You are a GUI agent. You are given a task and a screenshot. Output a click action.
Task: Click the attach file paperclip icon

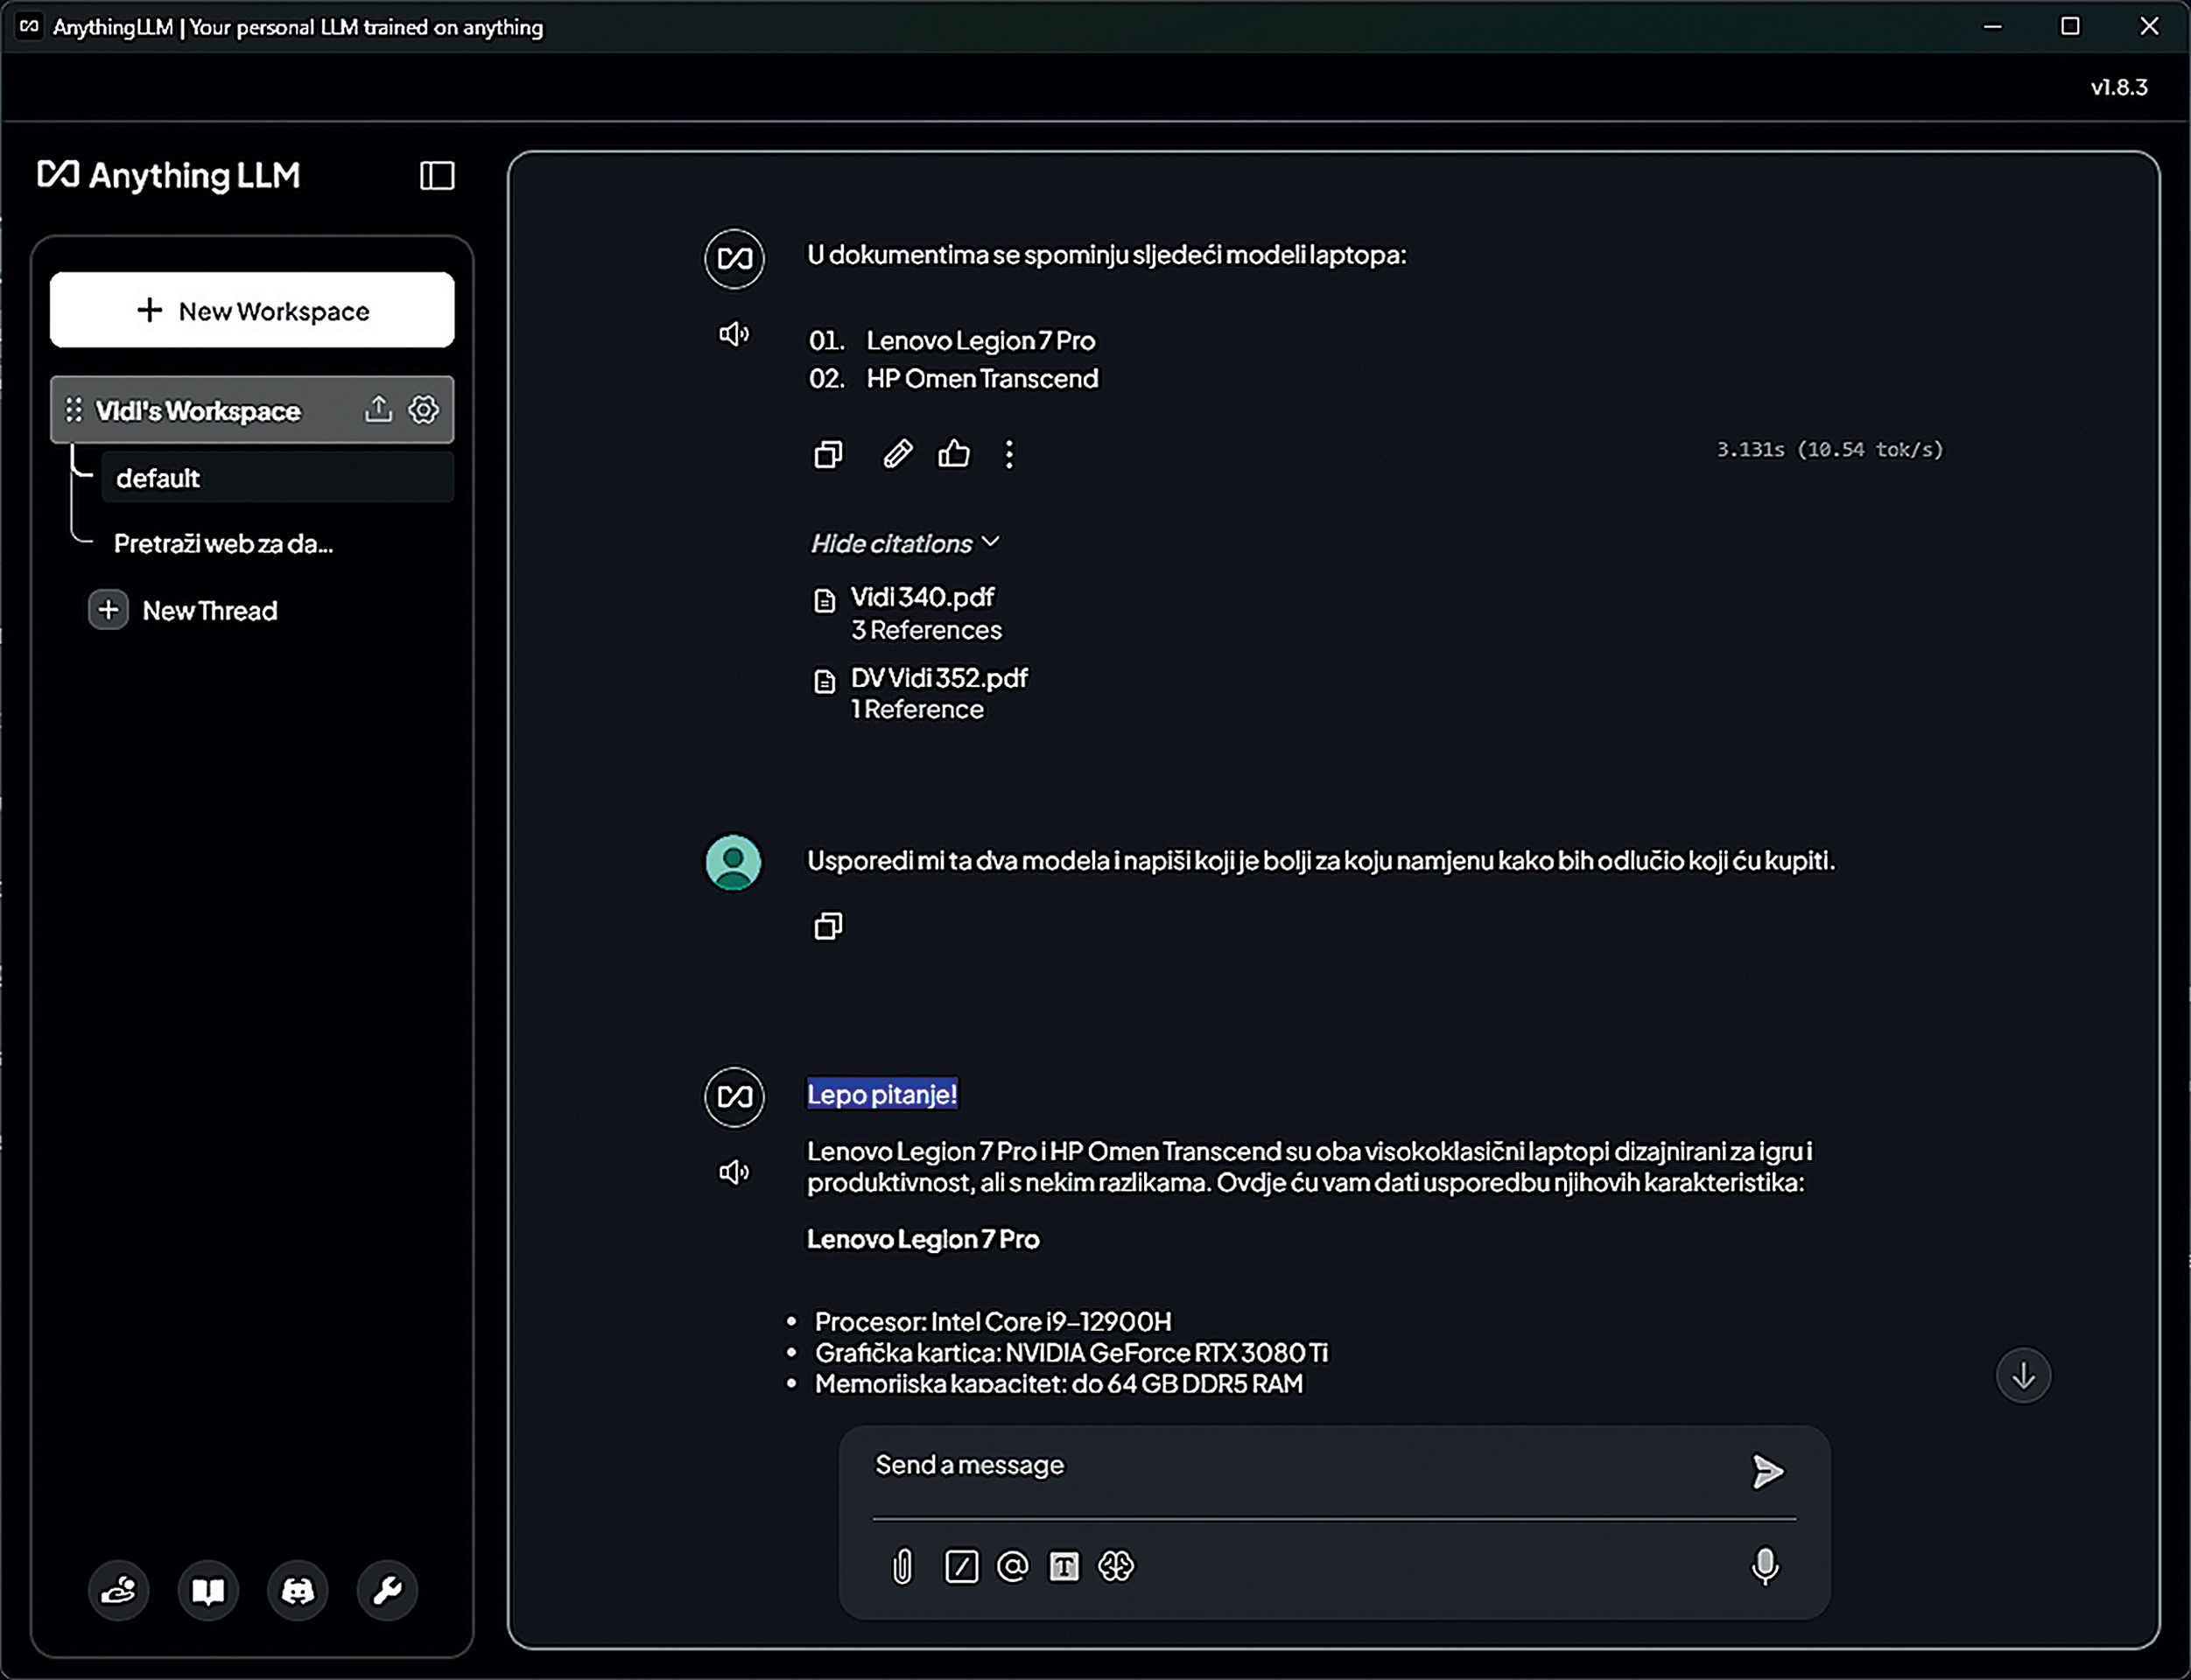902,1566
